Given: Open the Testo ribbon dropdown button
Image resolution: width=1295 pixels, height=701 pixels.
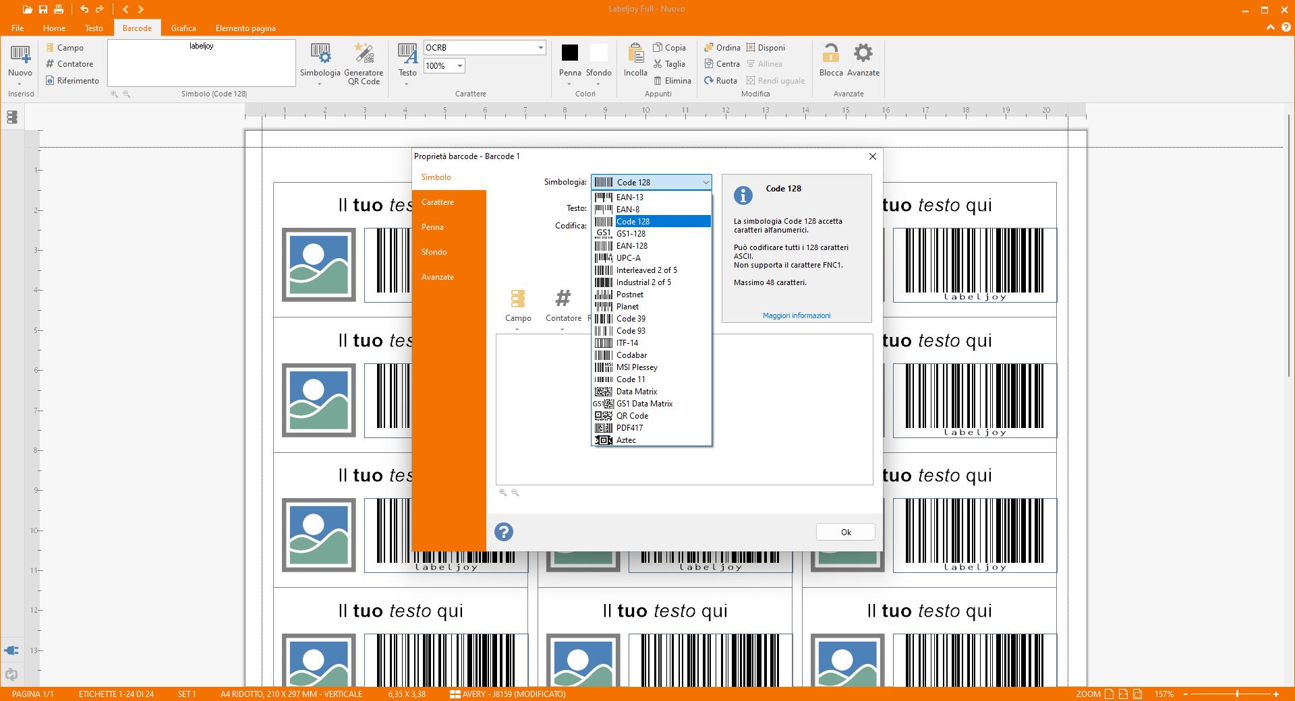Looking at the screenshot, I should (x=407, y=64).
